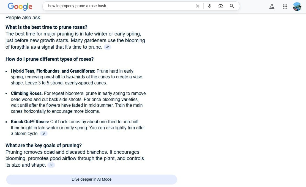Viewport: 306px width, 187px height.
Task: Open search by image camera icon
Action: pos(220,6)
